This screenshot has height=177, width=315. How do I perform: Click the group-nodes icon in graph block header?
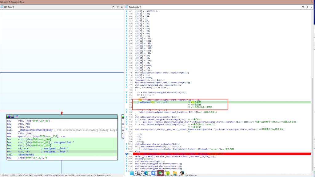17,117
